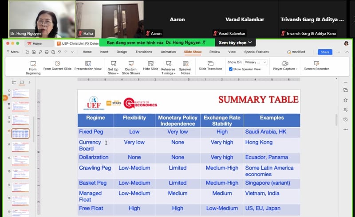Open Speaker Notes
This screenshot has width=355, height=217.
point(185,66)
